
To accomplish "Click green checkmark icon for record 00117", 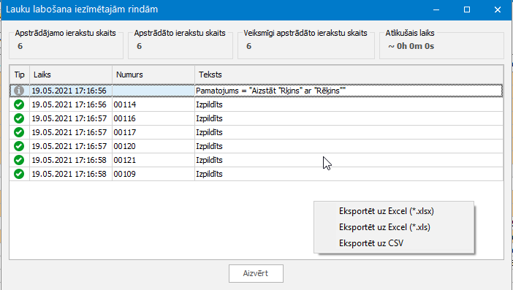I will coord(19,132).
